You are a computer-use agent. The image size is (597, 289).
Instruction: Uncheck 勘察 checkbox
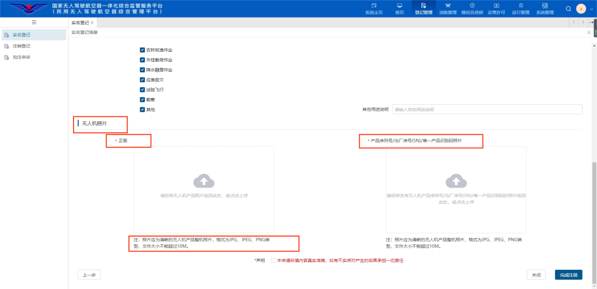pos(143,99)
